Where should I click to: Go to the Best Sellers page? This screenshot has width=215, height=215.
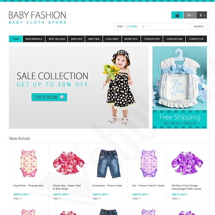(x=57, y=39)
